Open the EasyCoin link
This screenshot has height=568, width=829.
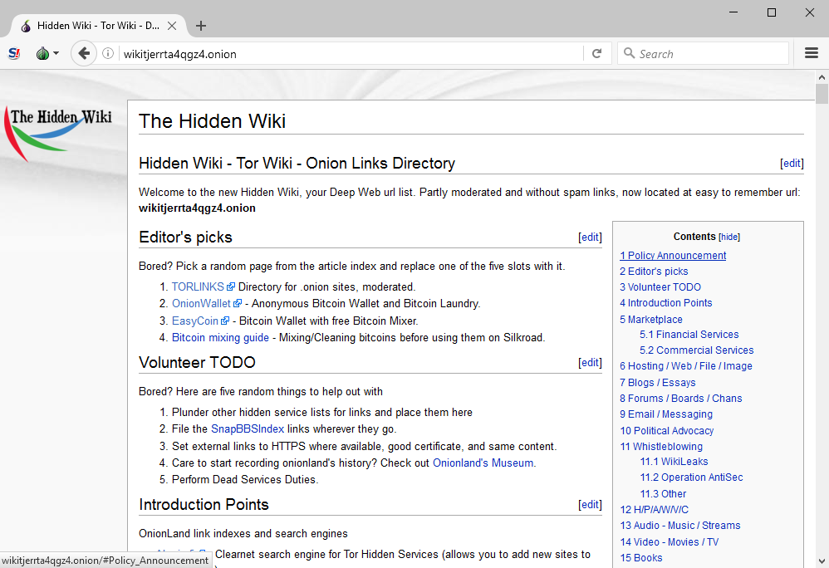click(x=195, y=321)
